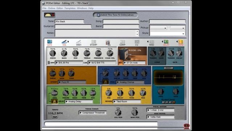Viewport: 232px width, 131px height.
Task: Click the VOL MIN knob
Action: tap(118, 112)
